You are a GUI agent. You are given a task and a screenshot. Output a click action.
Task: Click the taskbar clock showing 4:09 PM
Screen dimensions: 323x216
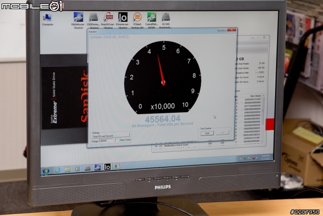coord(265,157)
